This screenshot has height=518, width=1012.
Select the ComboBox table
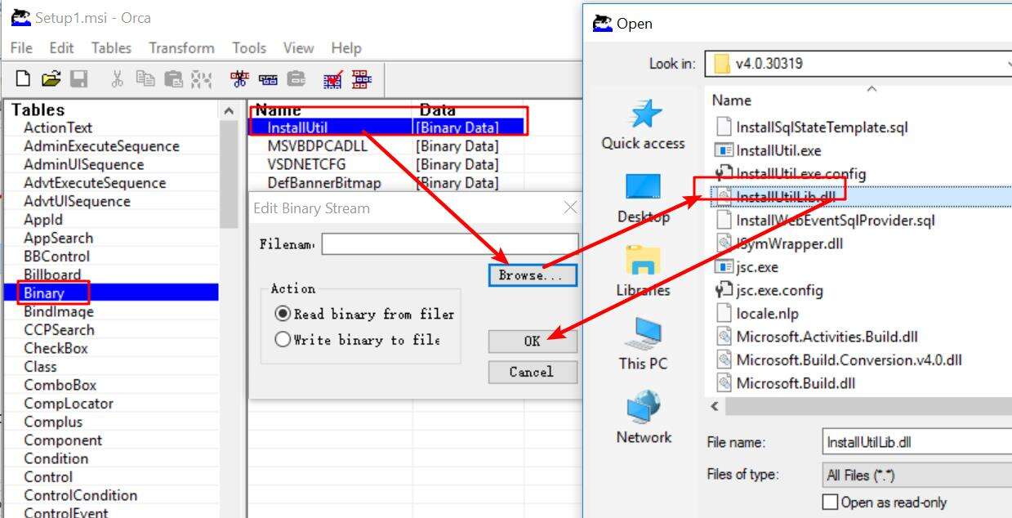point(111,385)
